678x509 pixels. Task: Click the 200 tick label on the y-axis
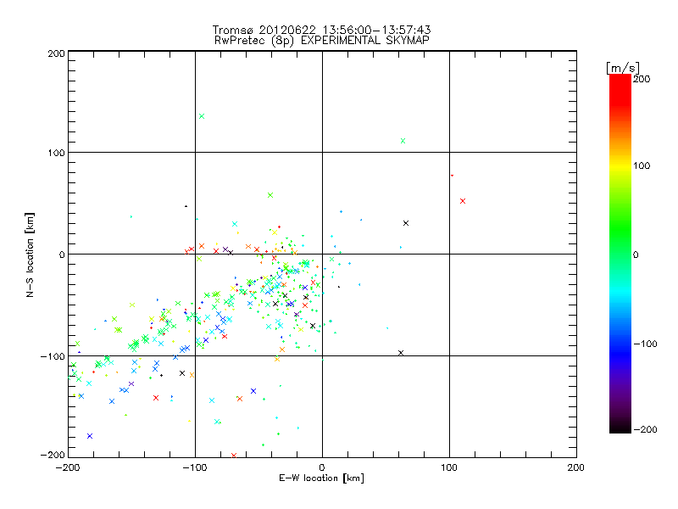tap(56, 53)
